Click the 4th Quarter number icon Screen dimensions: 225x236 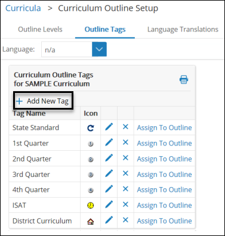(91, 190)
